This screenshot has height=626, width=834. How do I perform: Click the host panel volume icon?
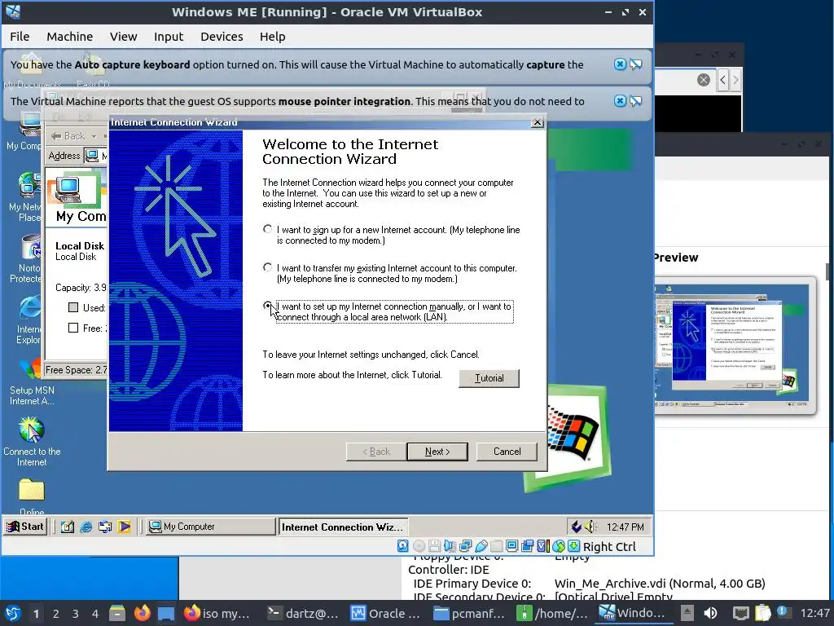710,613
